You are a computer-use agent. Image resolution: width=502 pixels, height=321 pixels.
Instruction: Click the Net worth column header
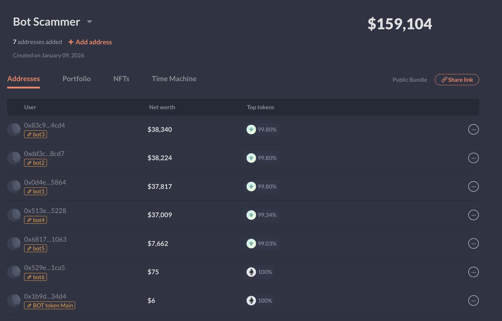click(x=162, y=107)
